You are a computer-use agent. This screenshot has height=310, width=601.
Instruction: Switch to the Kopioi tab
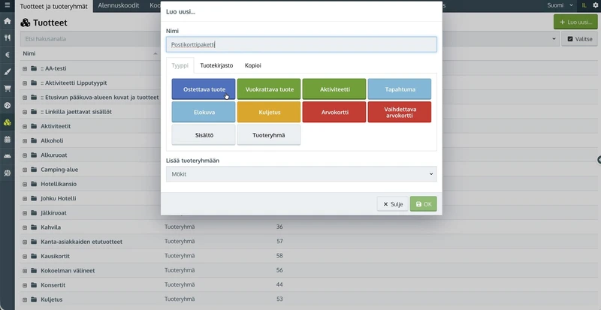tap(253, 65)
